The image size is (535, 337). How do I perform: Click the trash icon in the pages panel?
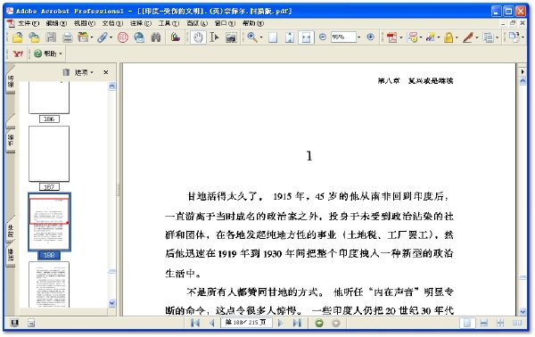66,72
